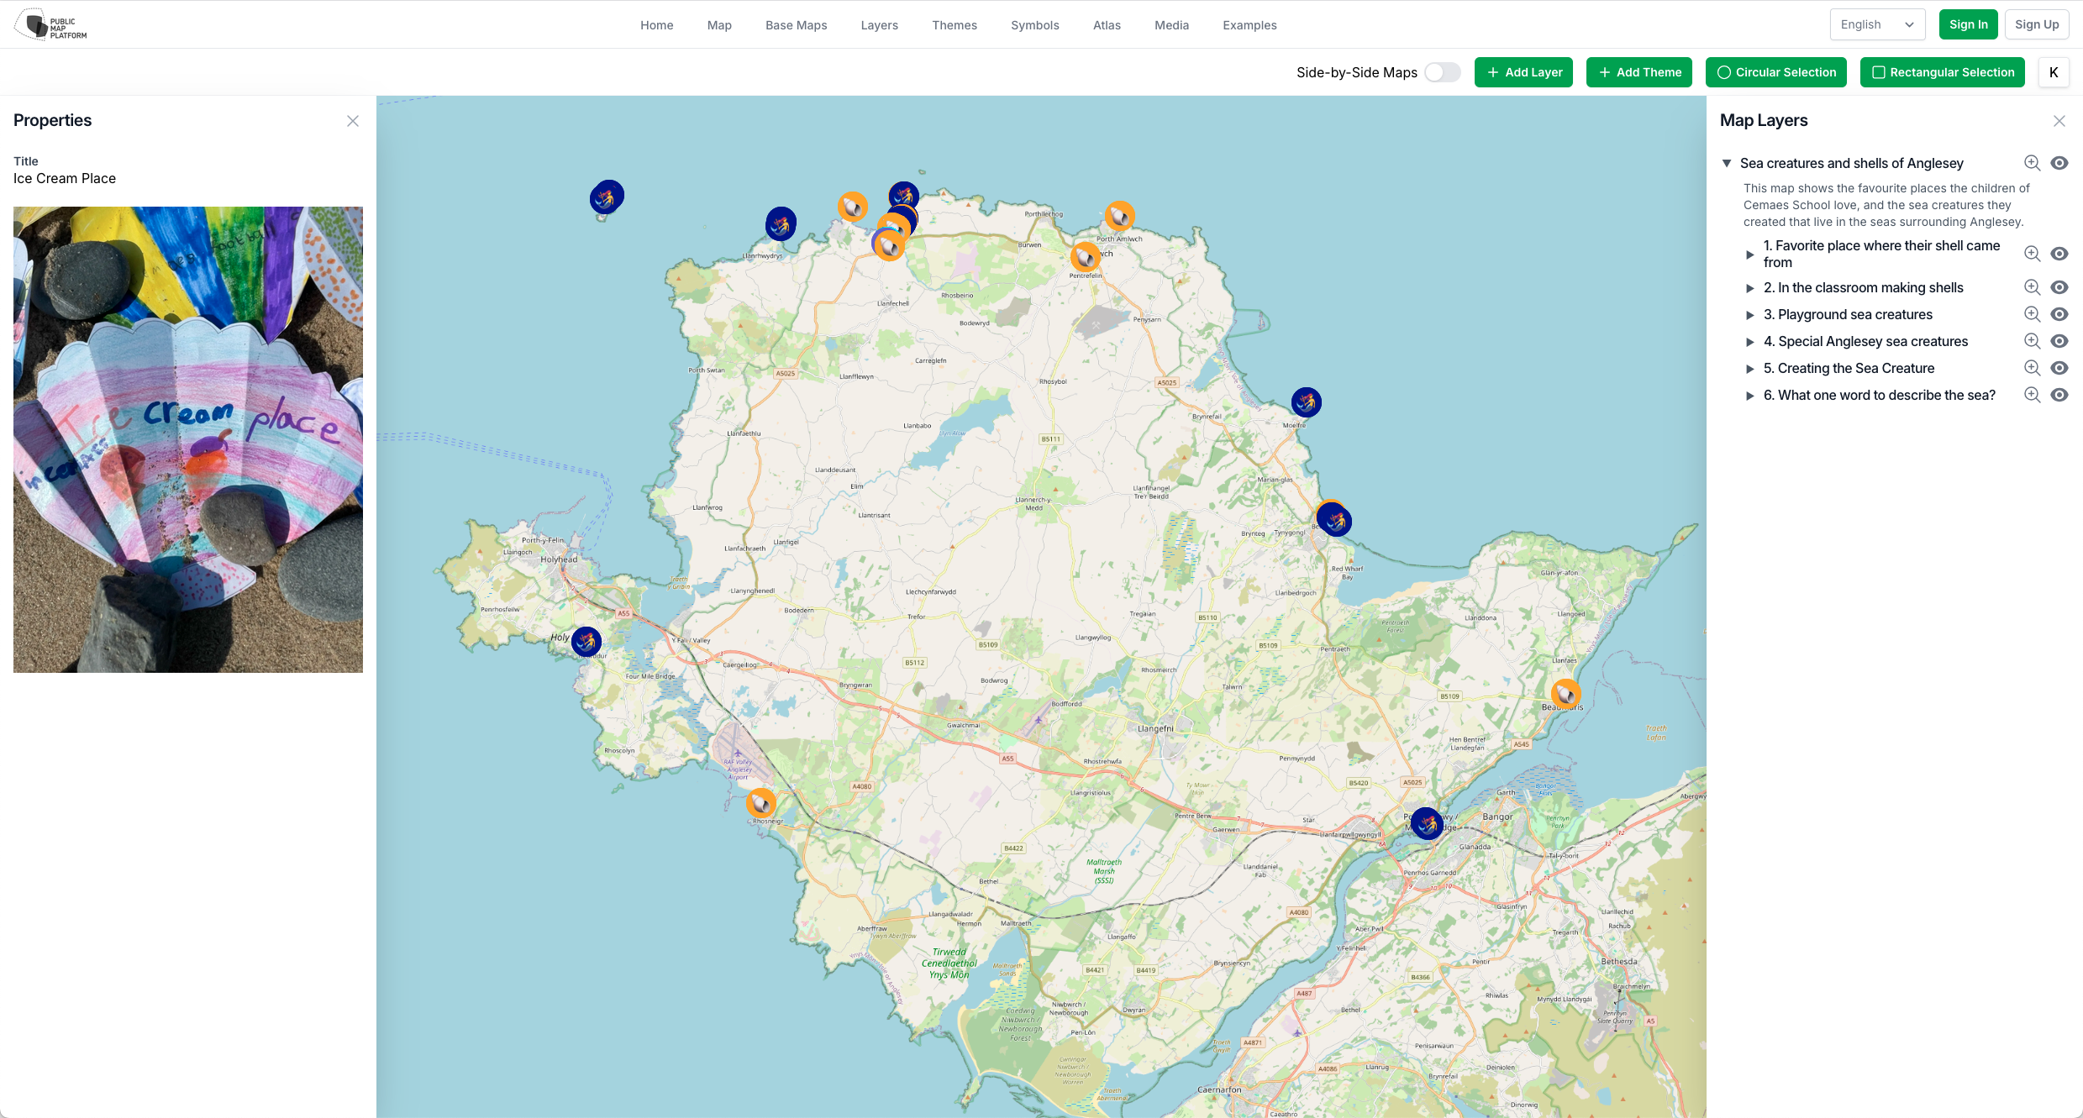Zoom to the 'What one word to describe the sea?' layer
Image resolution: width=2083 pixels, height=1118 pixels.
click(2032, 395)
